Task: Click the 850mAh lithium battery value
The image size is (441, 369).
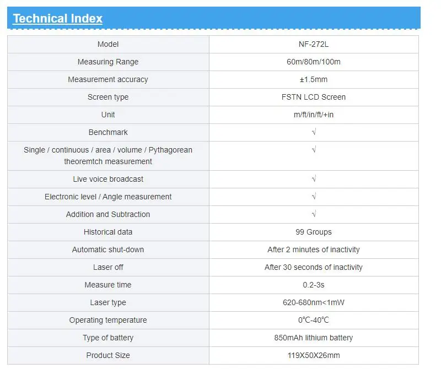Action: 314,338
